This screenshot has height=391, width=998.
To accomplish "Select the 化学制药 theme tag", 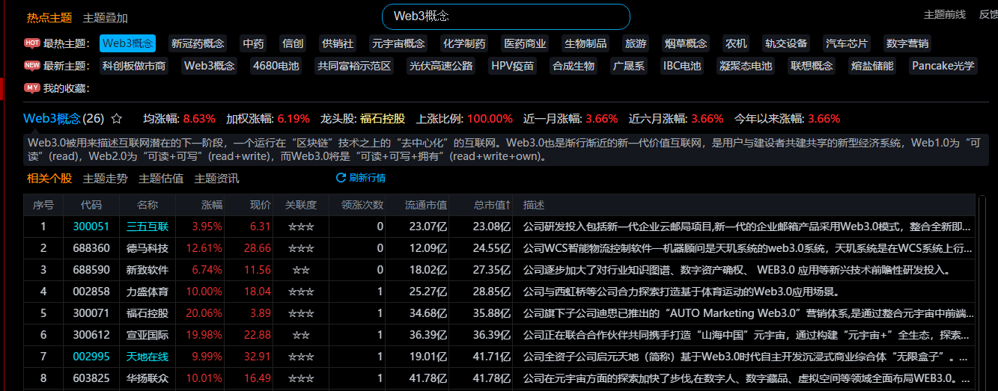I will tap(464, 43).
